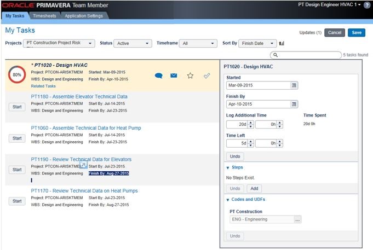
Task: Open the Status dropdown showing Active
Action: coord(133,43)
